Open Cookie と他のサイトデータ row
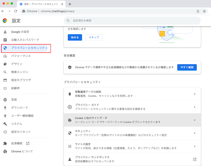The width and height of the screenshot is (211, 166). (x=132, y=120)
